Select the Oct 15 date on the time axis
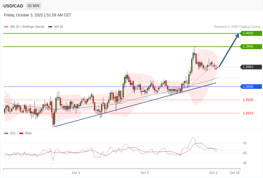 [235, 173]
